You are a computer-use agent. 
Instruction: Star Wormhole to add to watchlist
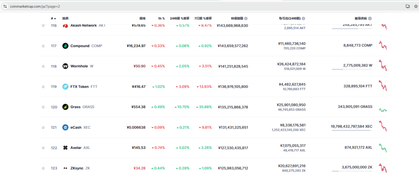(43, 66)
